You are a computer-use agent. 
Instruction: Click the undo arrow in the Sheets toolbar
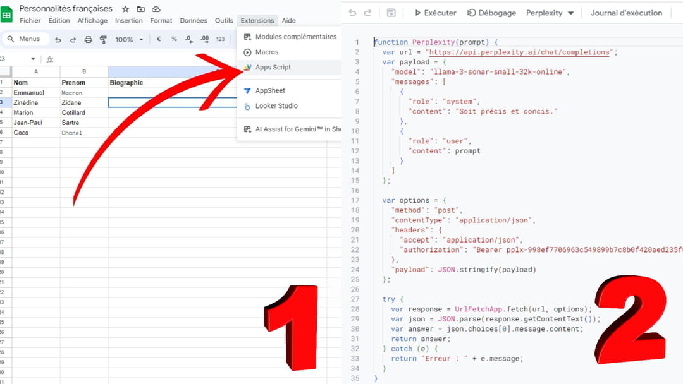[58, 40]
